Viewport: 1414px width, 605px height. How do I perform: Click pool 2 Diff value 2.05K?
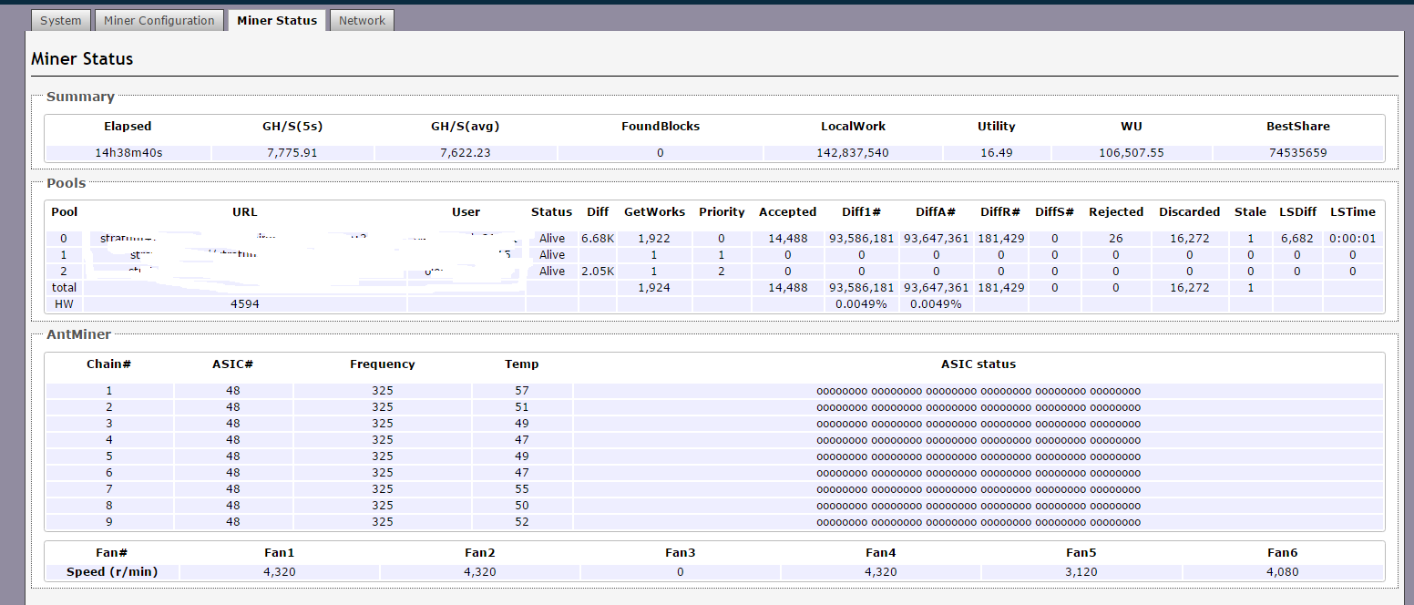(598, 272)
